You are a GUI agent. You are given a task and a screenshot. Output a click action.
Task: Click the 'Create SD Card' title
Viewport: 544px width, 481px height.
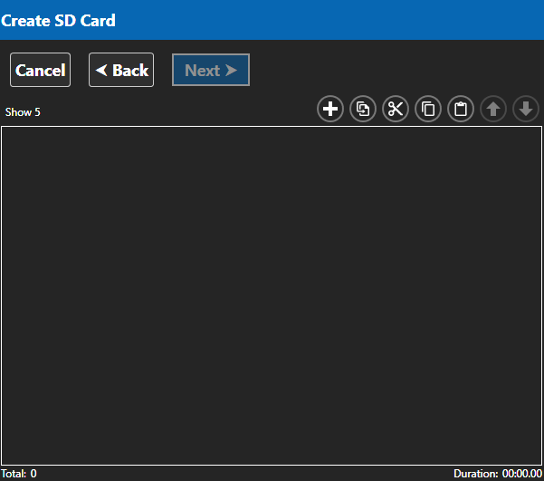58,21
